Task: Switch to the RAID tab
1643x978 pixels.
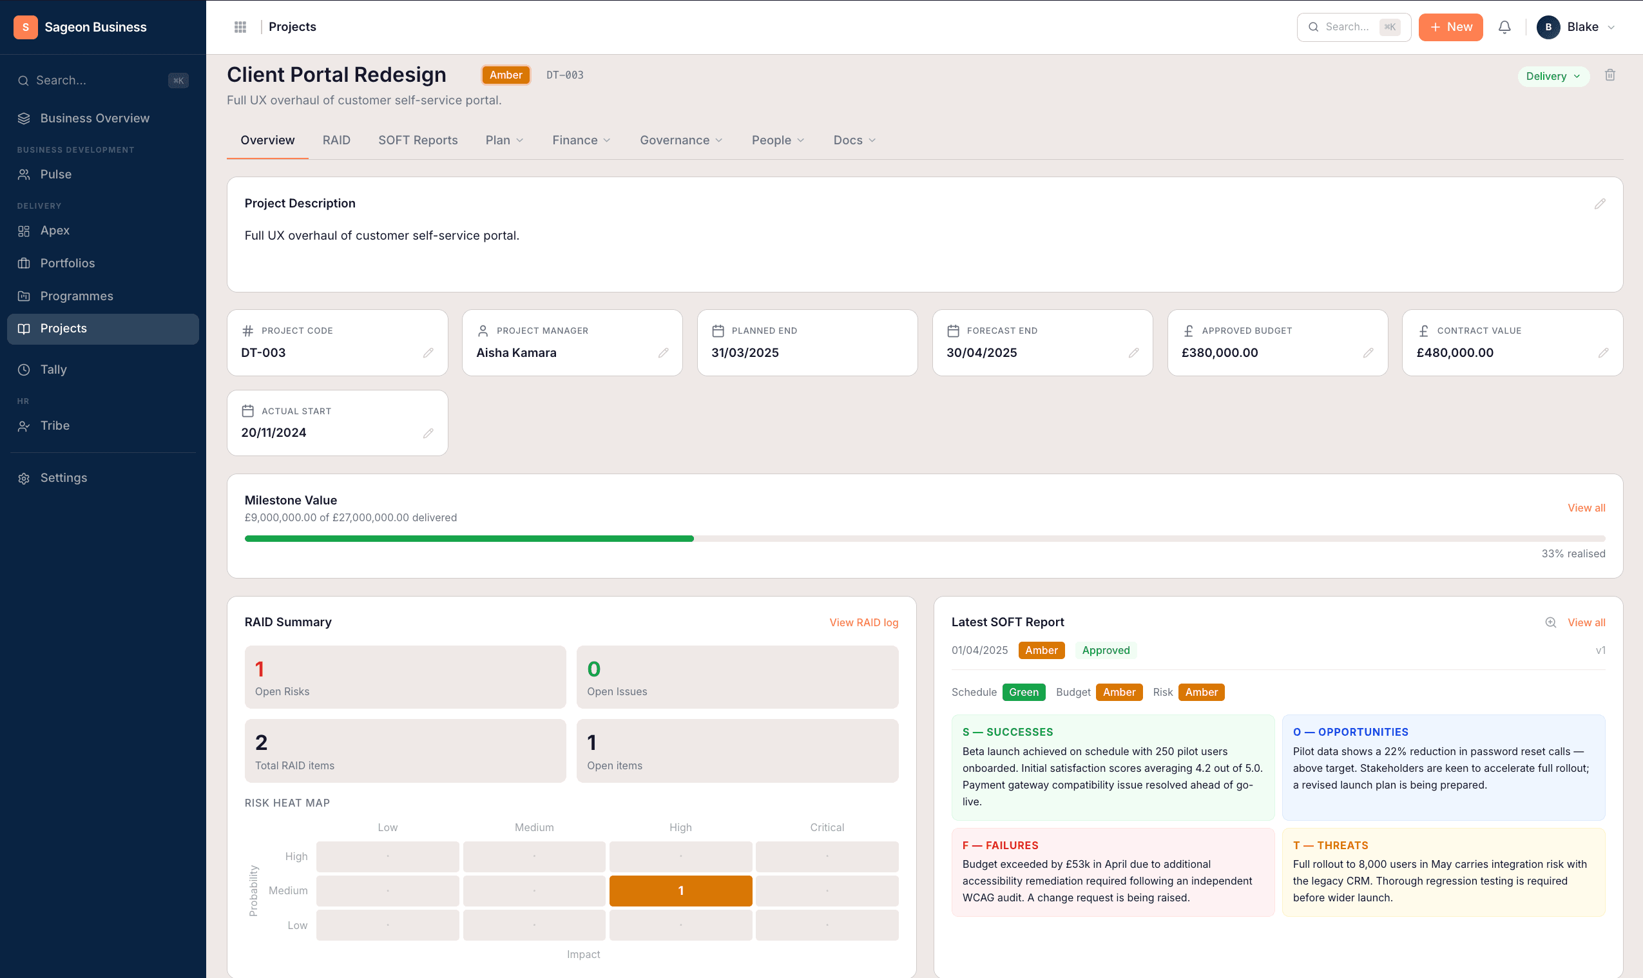Action: [x=336, y=140]
